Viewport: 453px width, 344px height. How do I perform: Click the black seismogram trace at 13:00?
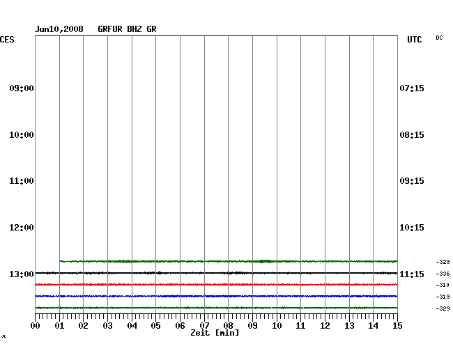click(216, 273)
